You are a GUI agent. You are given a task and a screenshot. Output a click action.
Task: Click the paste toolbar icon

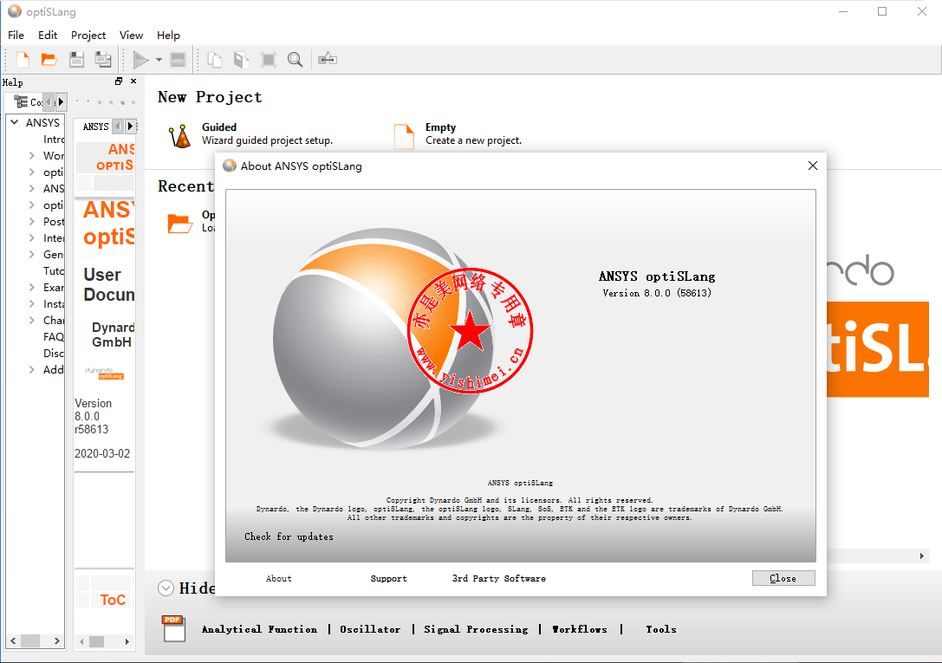(x=241, y=60)
